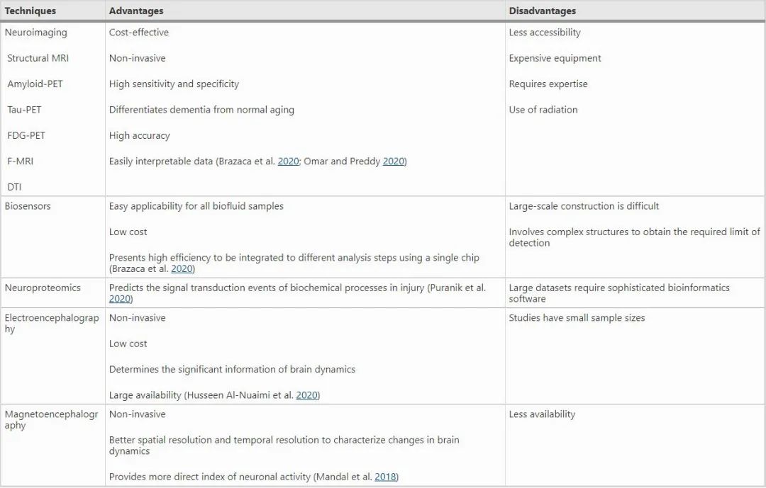Click the Advantages column header
Image resolution: width=766 pixels, height=488 pixels.
pos(136,11)
